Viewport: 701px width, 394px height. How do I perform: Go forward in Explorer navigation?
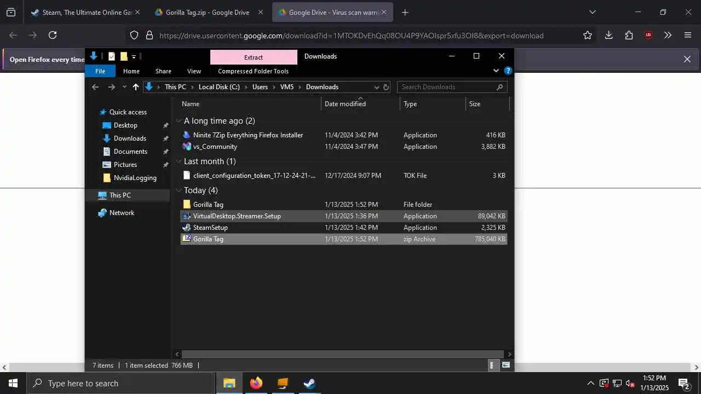(112, 87)
